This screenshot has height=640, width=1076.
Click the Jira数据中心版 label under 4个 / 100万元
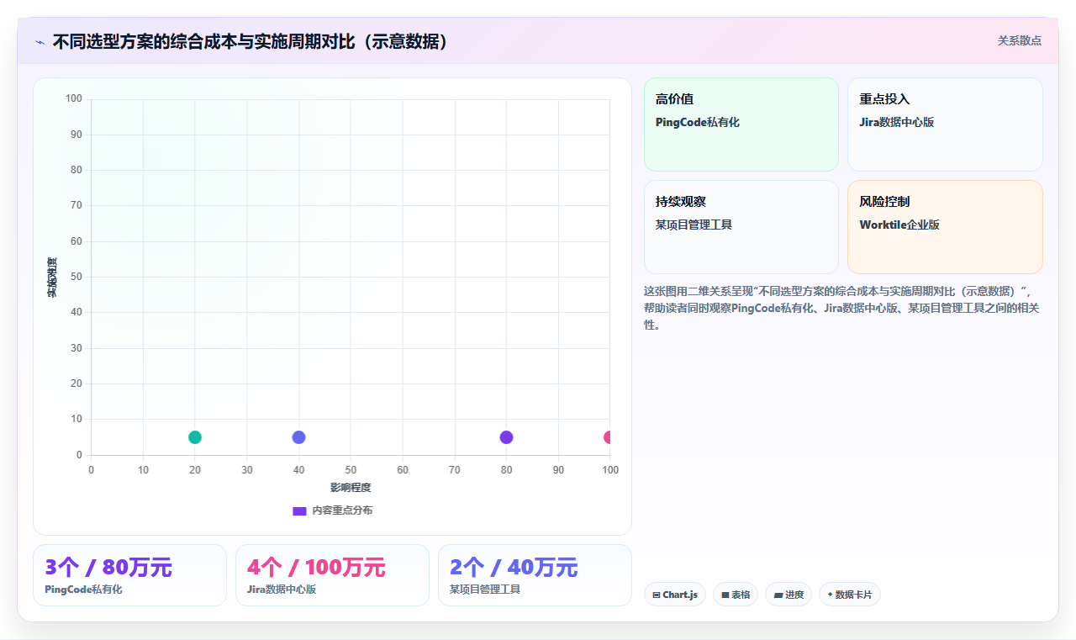(x=282, y=590)
